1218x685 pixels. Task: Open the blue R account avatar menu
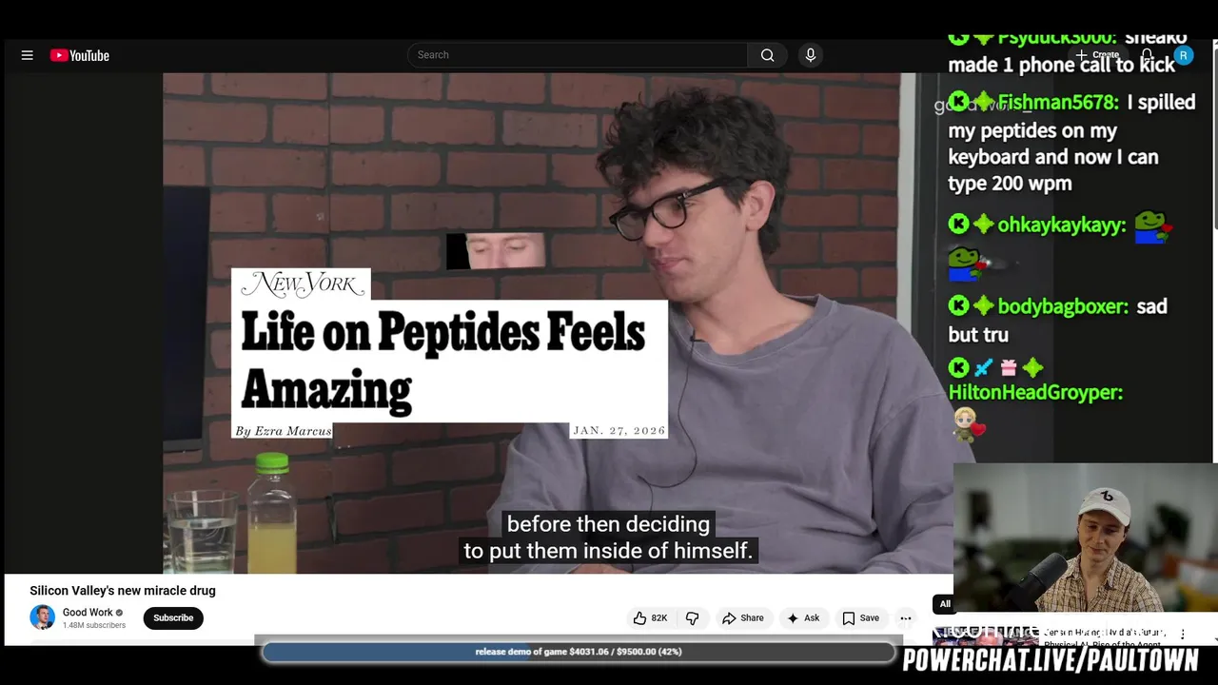click(1183, 56)
